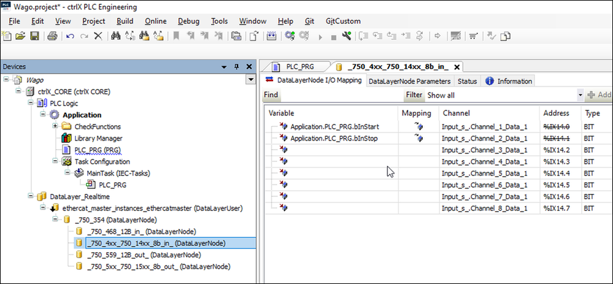Click the Undo arrow icon

(70, 36)
